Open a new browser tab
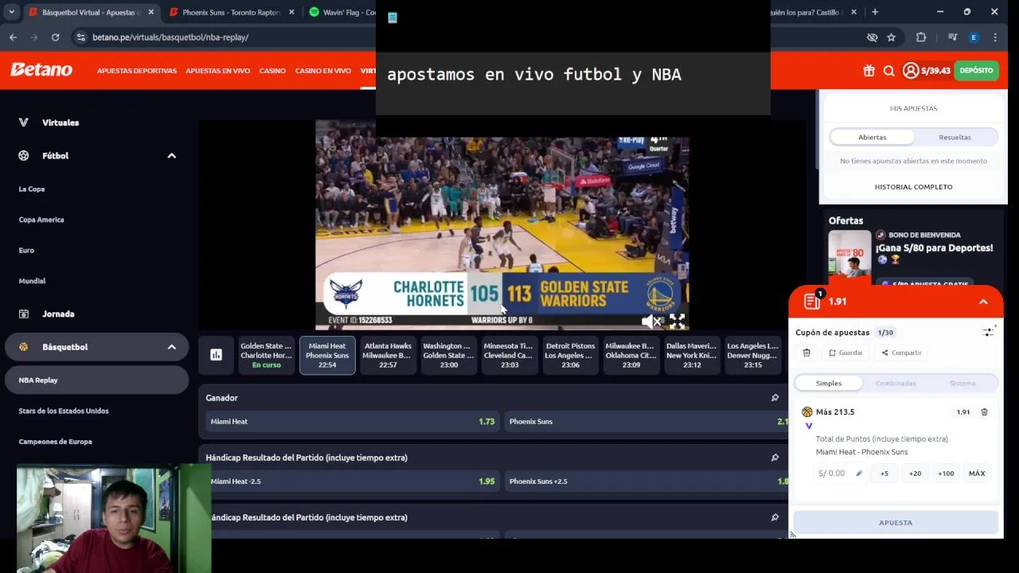Image resolution: width=1019 pixels, height=573 pixels. [x=875, y=12]
